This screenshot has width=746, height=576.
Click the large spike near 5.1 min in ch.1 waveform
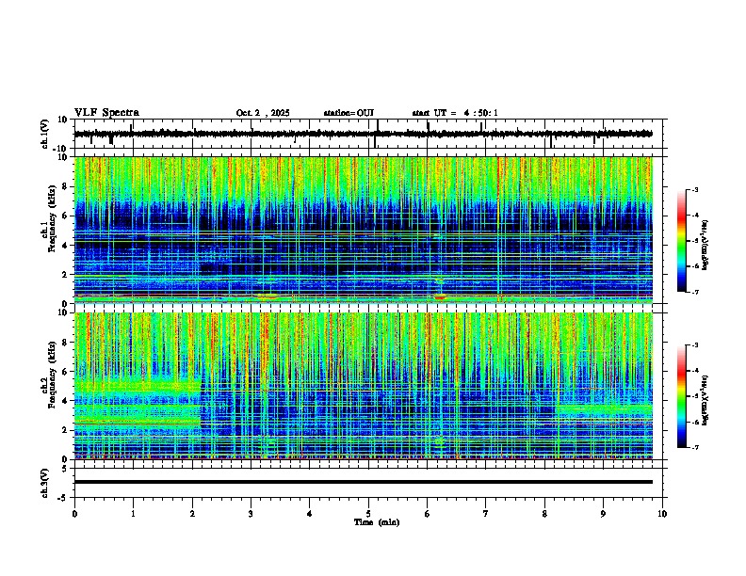pos(377,134)
